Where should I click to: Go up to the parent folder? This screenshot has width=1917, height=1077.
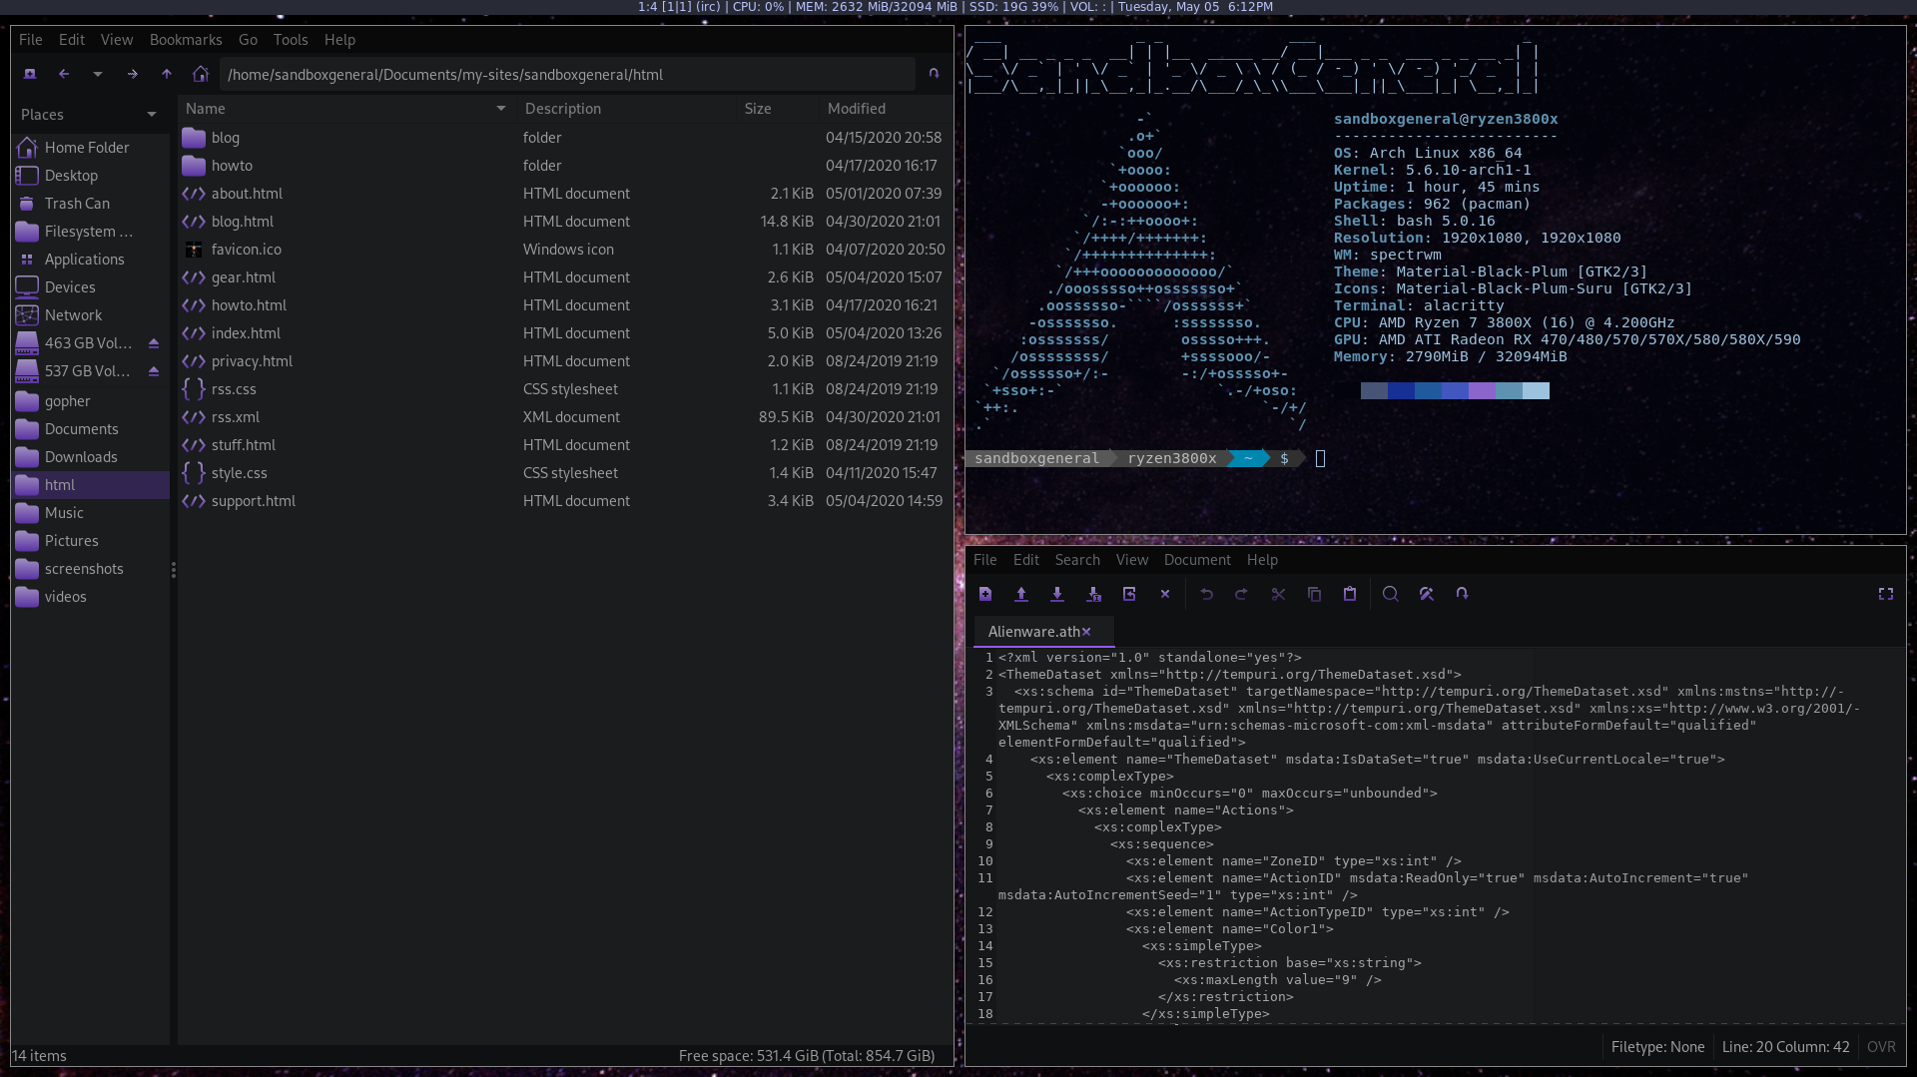(x=167, y=74)
